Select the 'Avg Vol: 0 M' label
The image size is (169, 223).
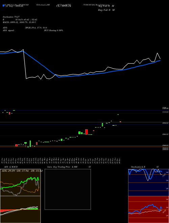(x=106, y=6)
